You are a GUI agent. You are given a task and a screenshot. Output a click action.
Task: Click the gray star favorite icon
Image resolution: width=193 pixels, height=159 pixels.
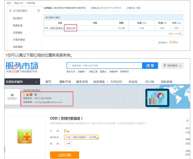(x=187, y=121)
